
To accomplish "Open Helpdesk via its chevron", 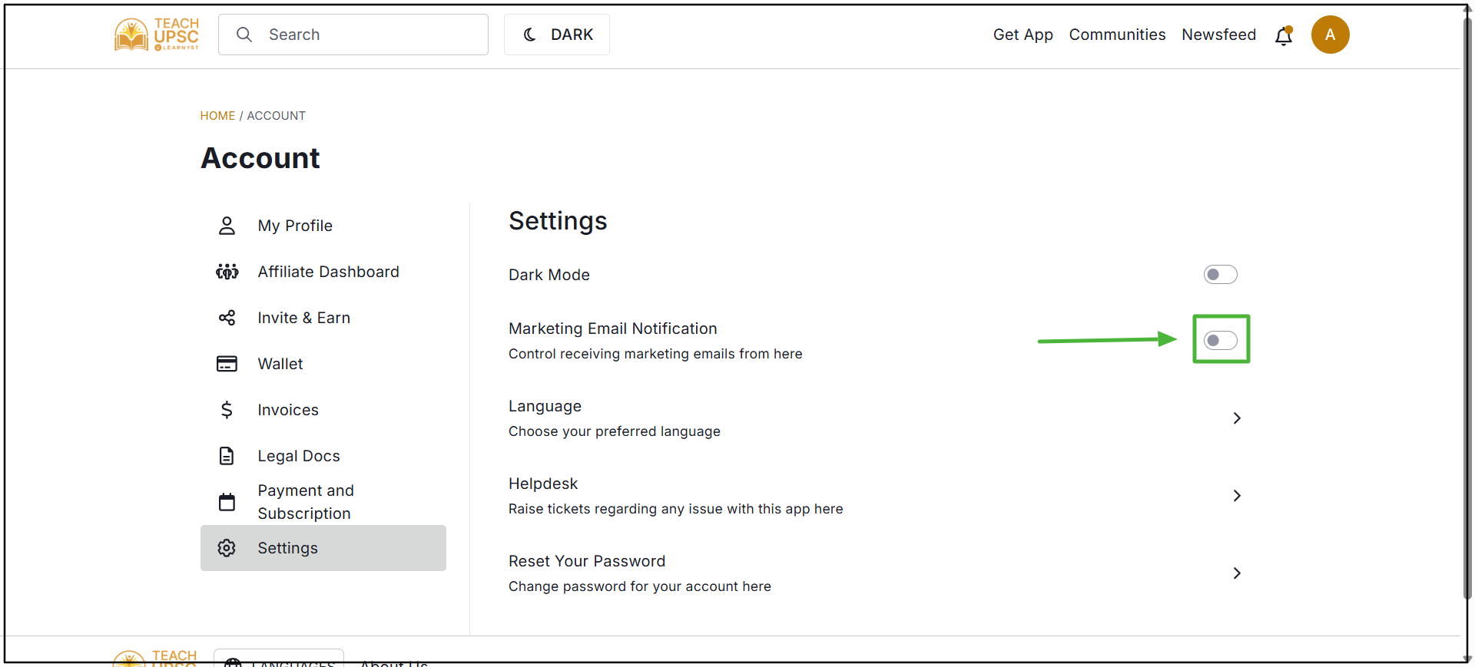I will coord(1237,496).
